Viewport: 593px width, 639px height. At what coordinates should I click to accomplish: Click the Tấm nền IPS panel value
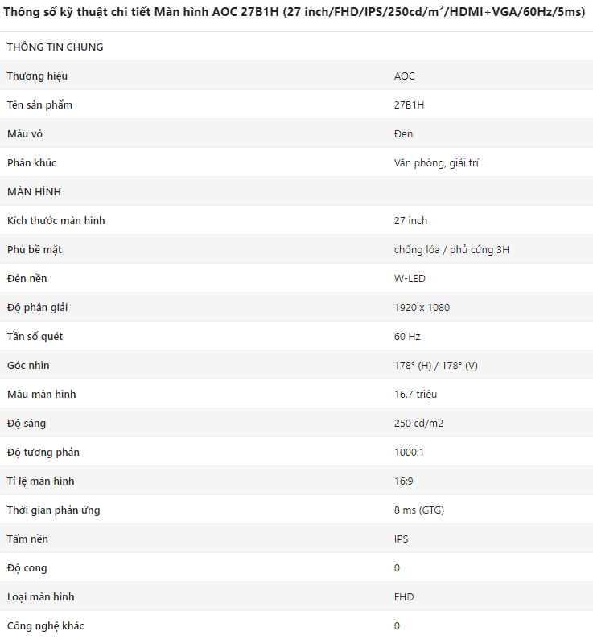pos(401,539)
